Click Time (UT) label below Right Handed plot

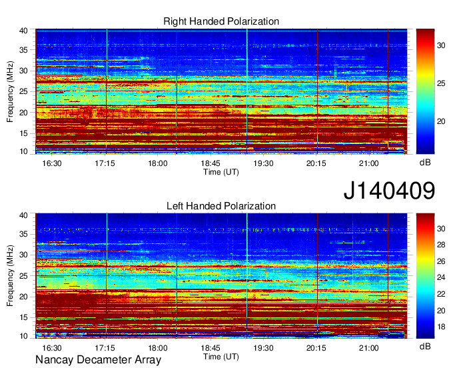click(221, 172)
